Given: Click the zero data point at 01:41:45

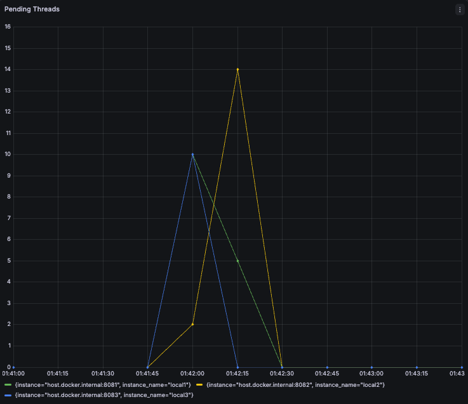Looking at the screenshot, I should (x=147, y=367).
